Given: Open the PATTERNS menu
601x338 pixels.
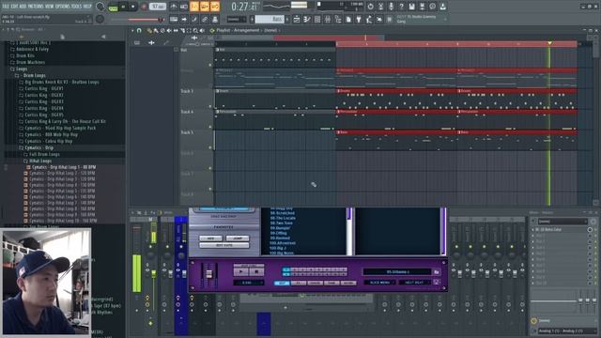Looking at the screenshot, I should tap(36, 7).
